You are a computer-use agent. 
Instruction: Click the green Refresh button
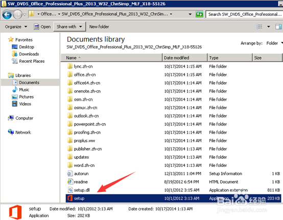click(x=199, y=14)
